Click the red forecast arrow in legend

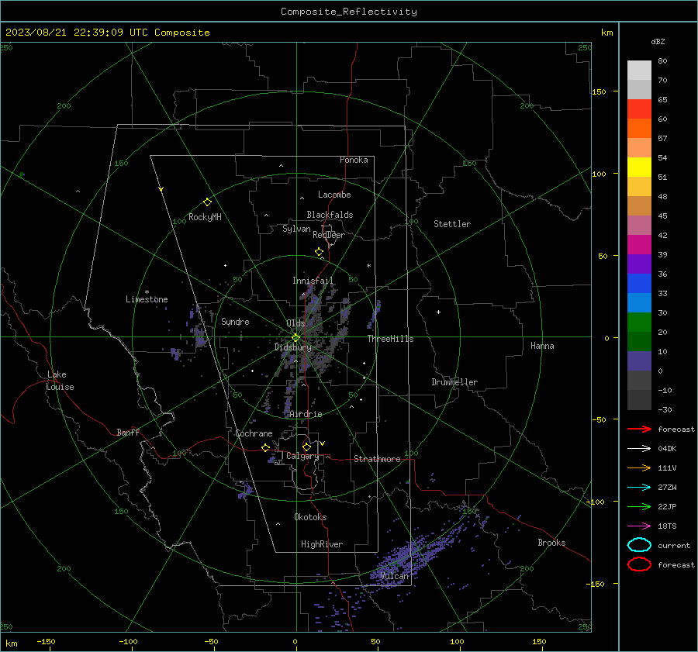[x=639, y=429]
